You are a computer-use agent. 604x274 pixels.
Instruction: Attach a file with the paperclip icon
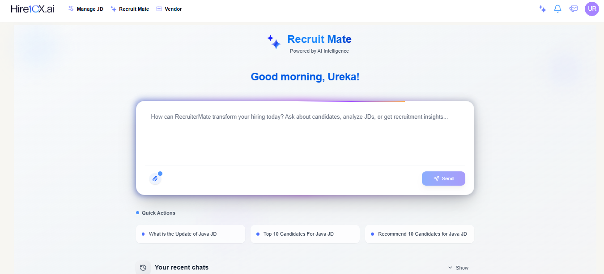tap(155, 179)
